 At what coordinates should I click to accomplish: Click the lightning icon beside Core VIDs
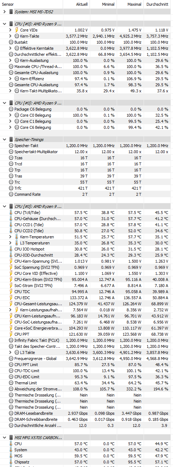click(16, 30)
